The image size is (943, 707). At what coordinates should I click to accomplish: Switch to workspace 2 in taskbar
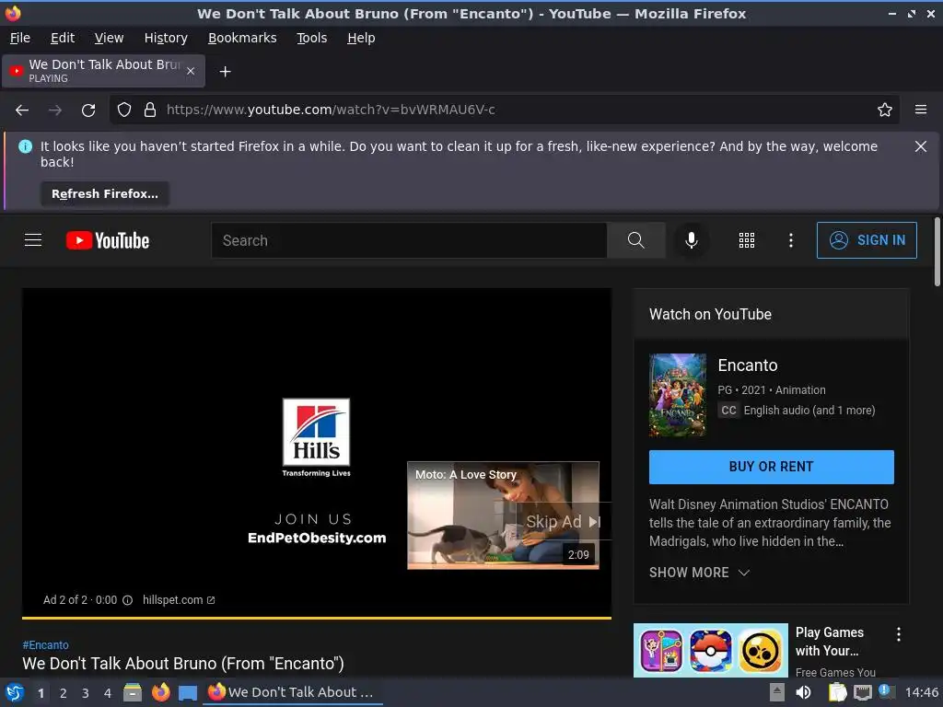click(x=64, y=693)
